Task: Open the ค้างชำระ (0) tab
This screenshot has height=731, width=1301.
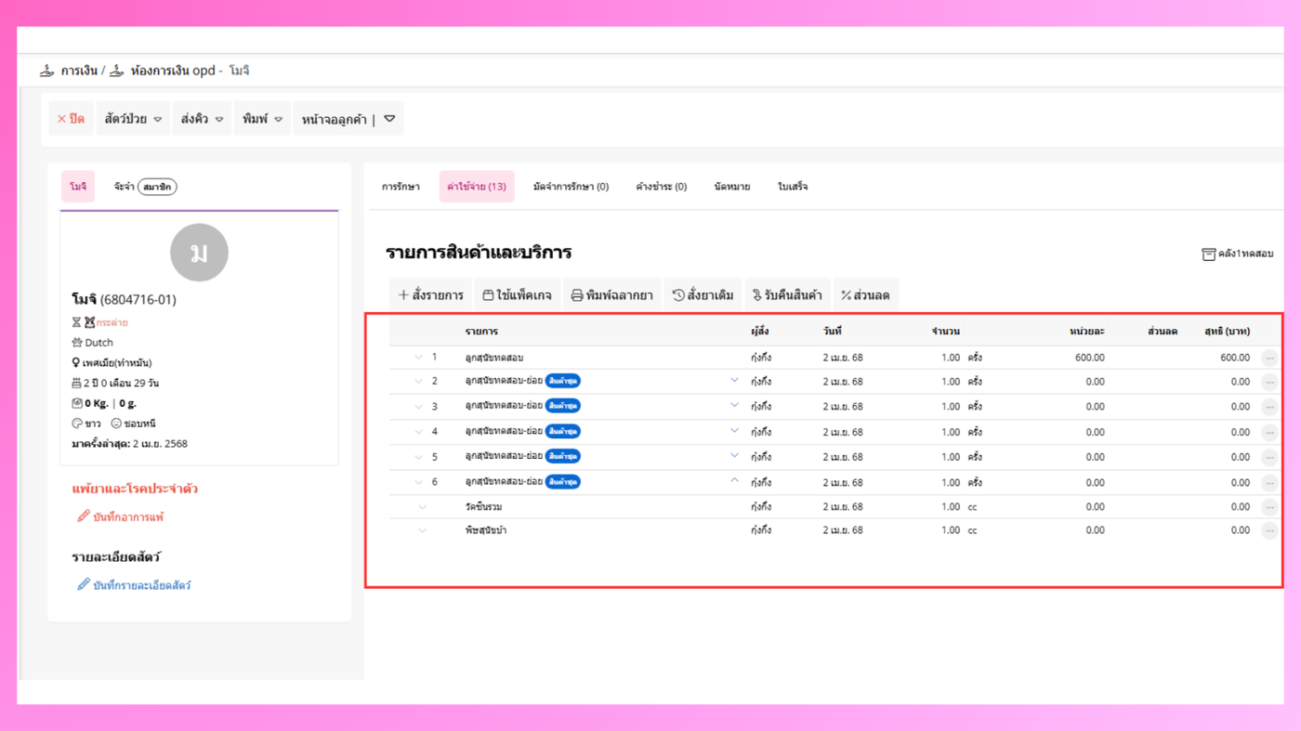Action: 662,187
